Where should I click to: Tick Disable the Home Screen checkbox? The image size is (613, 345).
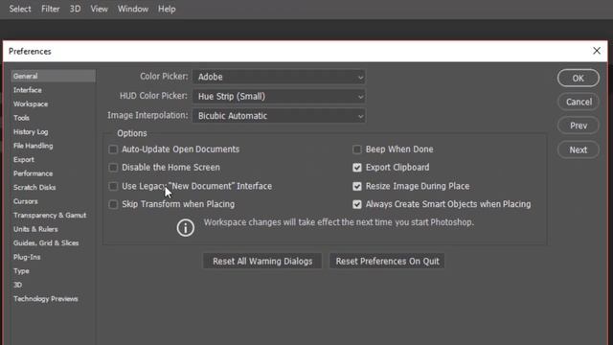tap(113, 168)
